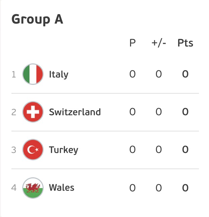Click the Turkey flag icon
Screen dimensions: 209x217
coord(33,150)
